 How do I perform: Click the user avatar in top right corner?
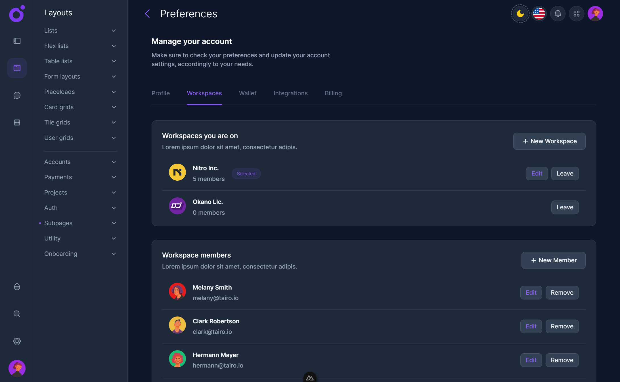tap(595, 13)
